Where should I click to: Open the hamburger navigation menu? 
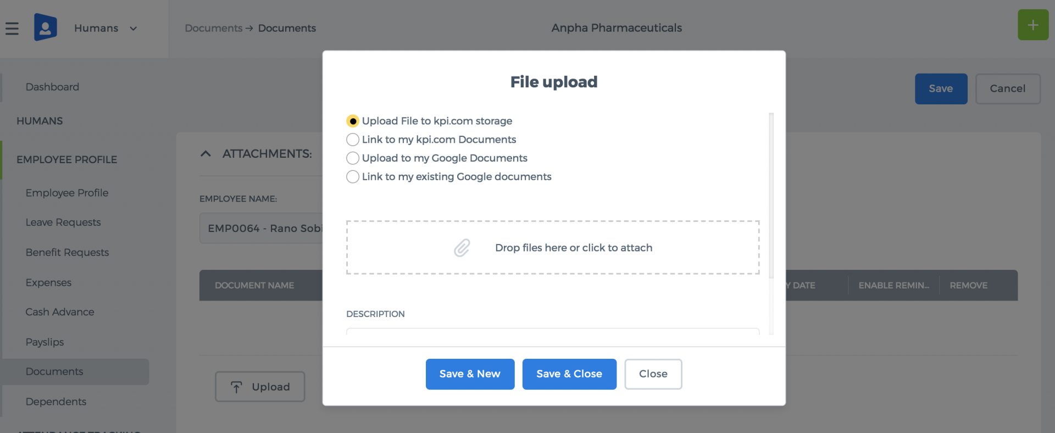pos(12,28)
